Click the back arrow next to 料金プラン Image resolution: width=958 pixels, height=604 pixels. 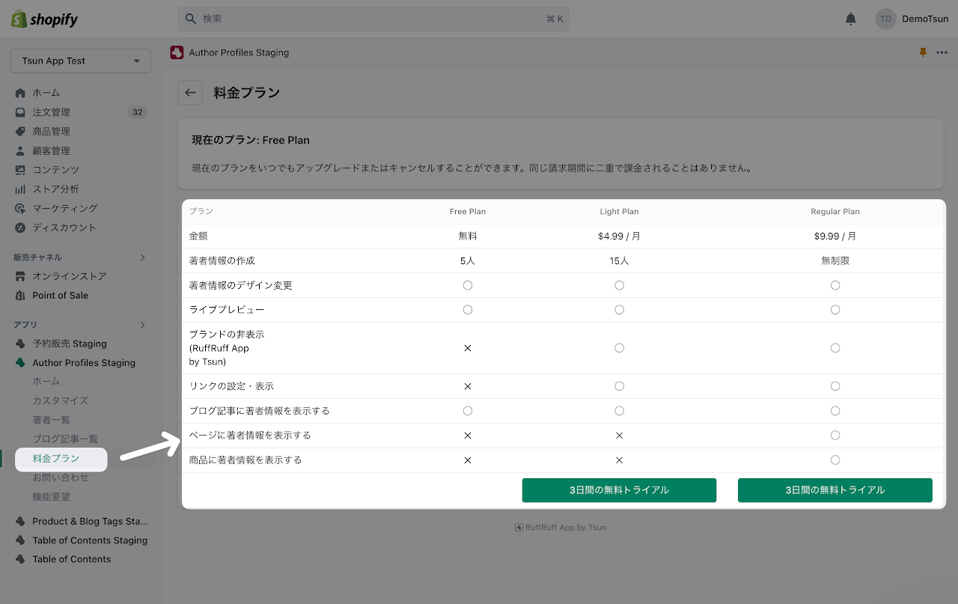pos(190,93)
